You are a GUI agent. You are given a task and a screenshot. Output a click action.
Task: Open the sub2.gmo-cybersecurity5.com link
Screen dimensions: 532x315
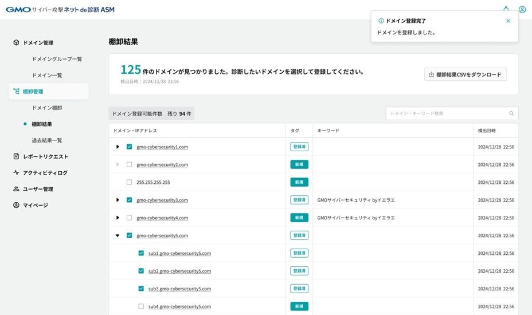point(179,271)
